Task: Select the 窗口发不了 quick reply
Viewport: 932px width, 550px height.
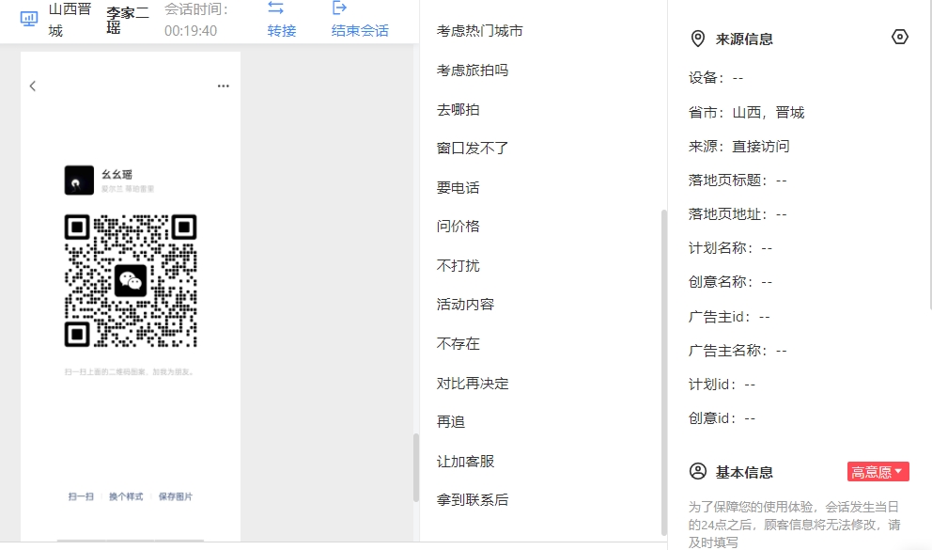Action: tap(473, 148)
